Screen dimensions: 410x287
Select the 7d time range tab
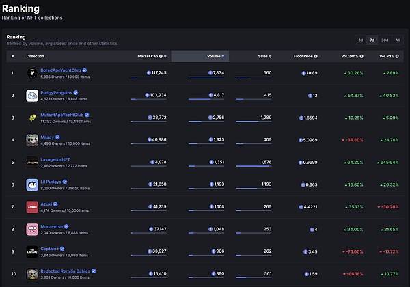pyautogui.click(x=372, y=40)
